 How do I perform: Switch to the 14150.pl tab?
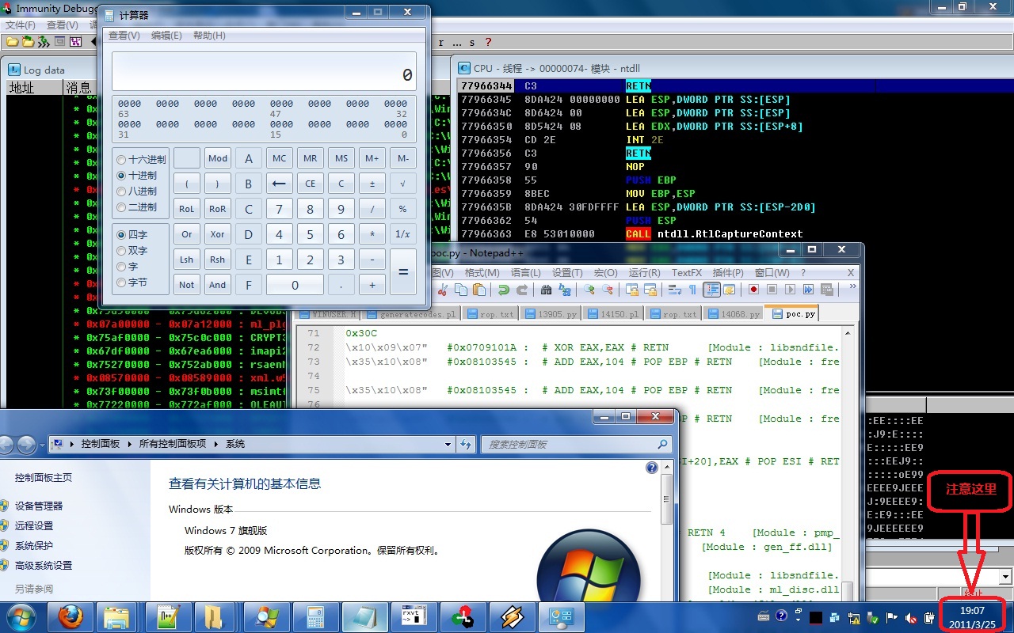613,314
